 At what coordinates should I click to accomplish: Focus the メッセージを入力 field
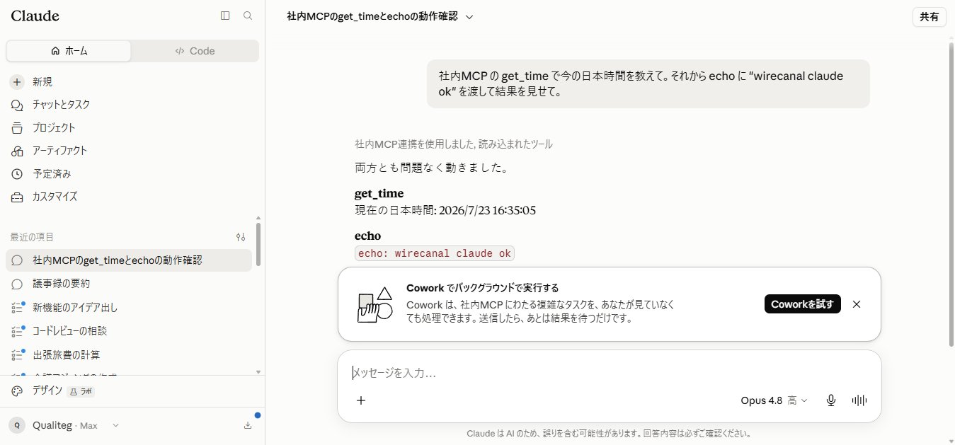[x=609, y=373]
